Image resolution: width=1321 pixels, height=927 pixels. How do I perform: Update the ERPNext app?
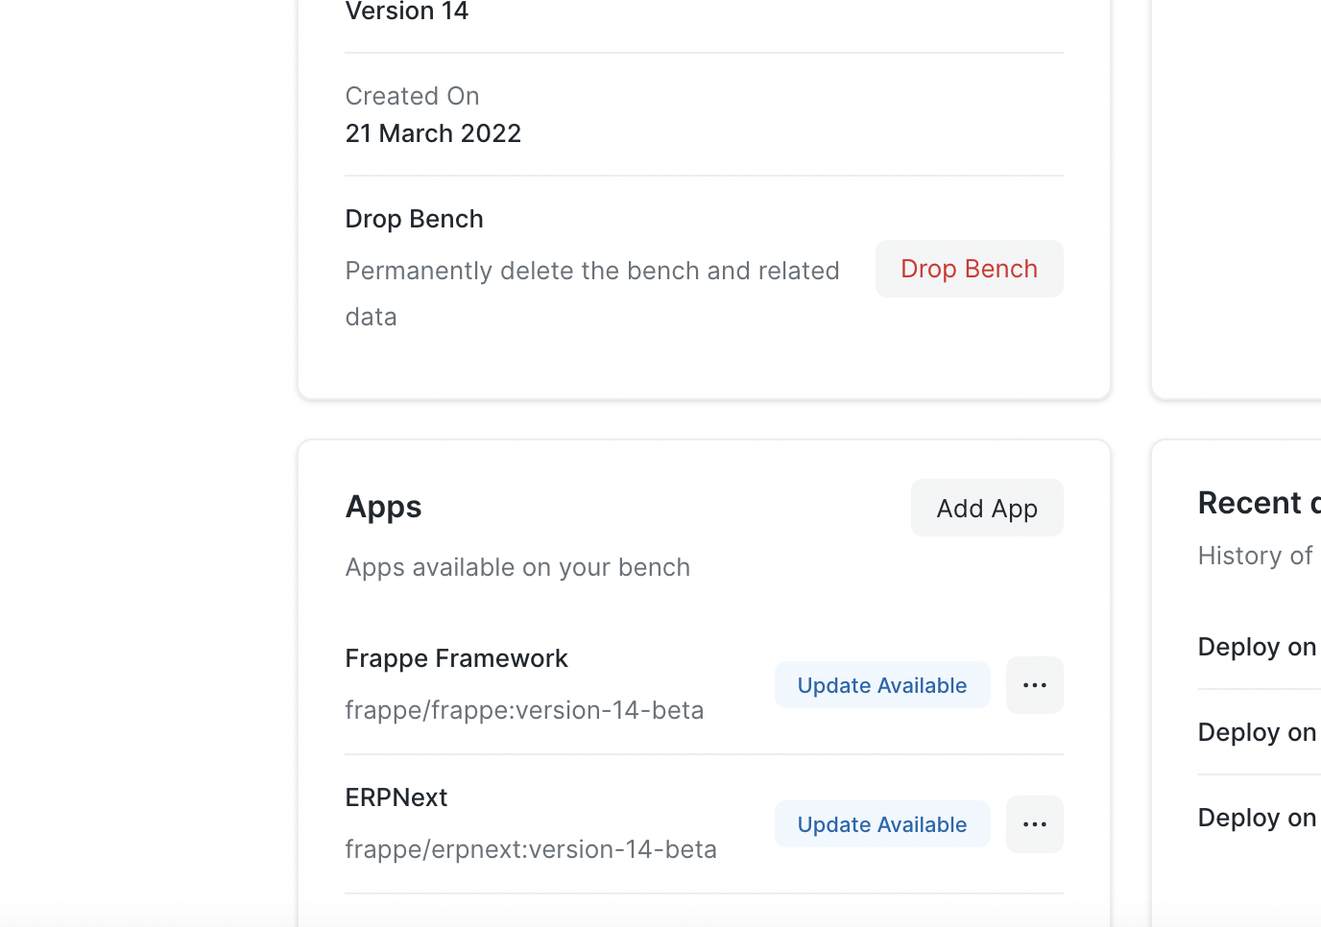(x=881, y=823)
